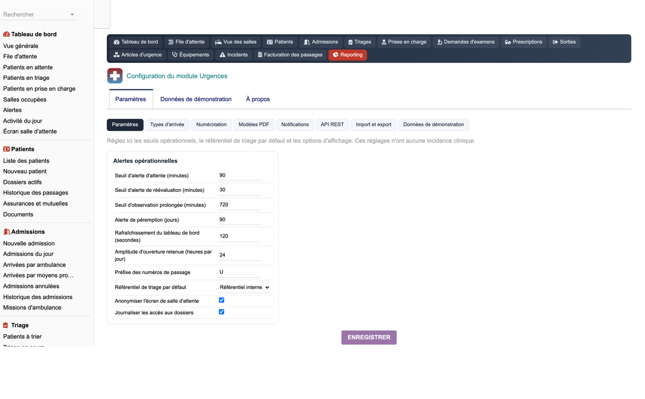Open Admissions annulées sidebar link
645x399 pixels.
click(x=31, y=286)
